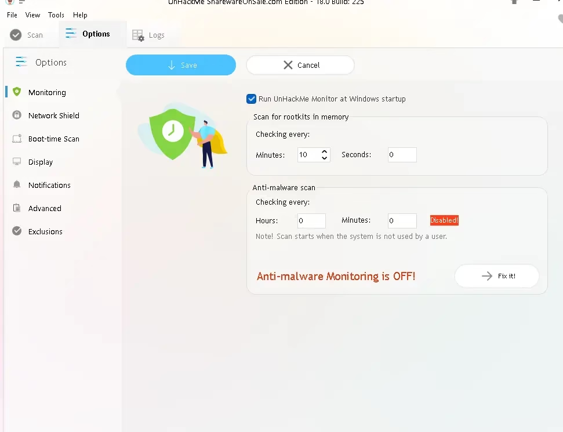Image resolution: width=563 pixels, height=432 pixels.
Task: Decrease rootkit scan Minutes with down arrow
Action: pos(324,158)
